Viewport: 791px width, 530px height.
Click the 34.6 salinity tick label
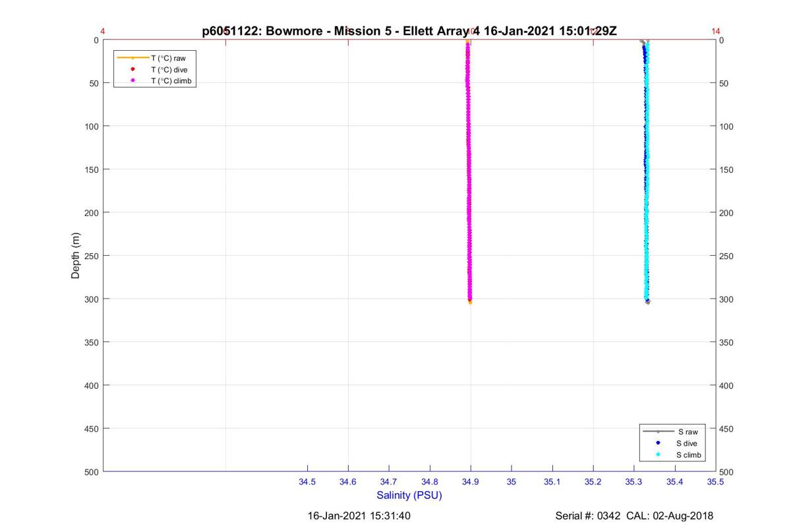pos(348,482)
